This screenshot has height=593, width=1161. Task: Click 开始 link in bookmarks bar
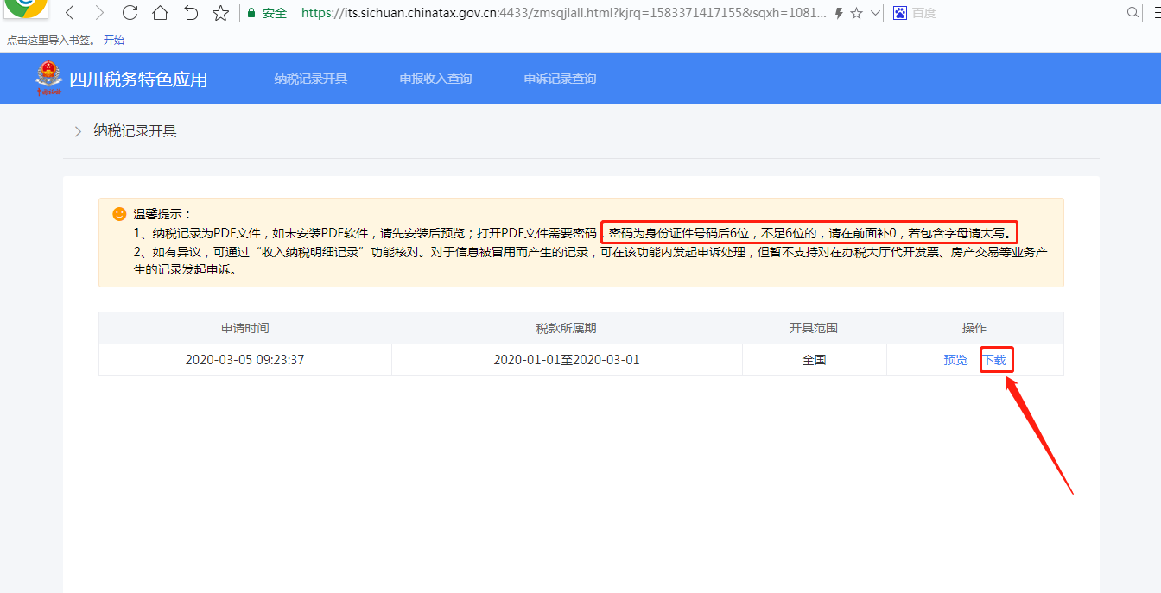113,40
